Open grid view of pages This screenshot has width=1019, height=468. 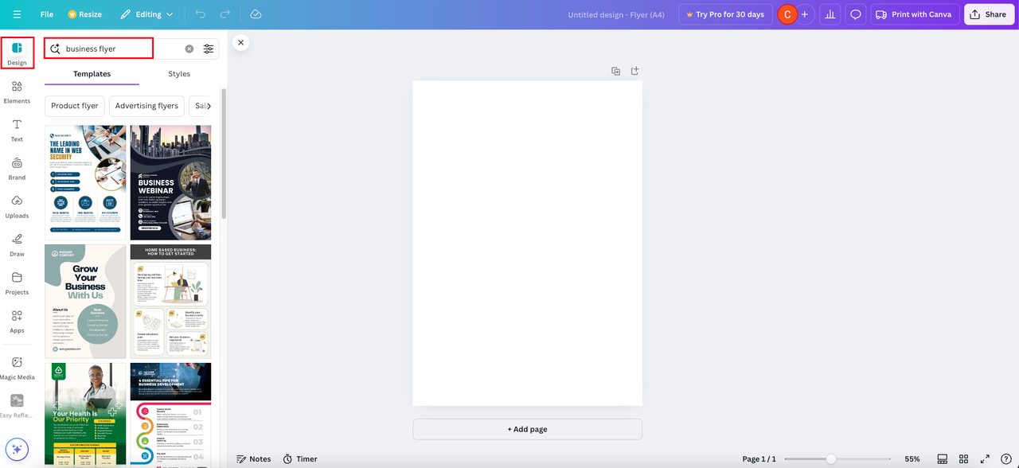click(x=963, y=459)
